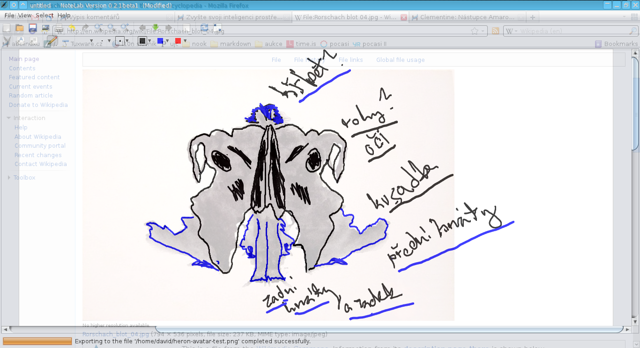Click the RSS feed icon in Firefox
The height and width of the screenshot is (348, 640).
(x=495, y=31)
